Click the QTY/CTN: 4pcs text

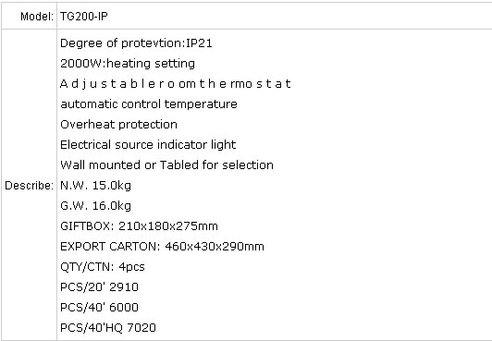(103, 267)
